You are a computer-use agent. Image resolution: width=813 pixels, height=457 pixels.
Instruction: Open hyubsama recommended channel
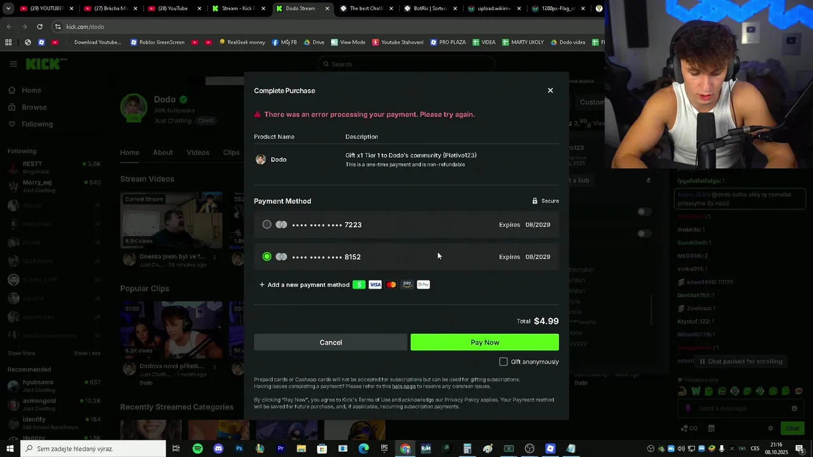click(x=54, y=385)
